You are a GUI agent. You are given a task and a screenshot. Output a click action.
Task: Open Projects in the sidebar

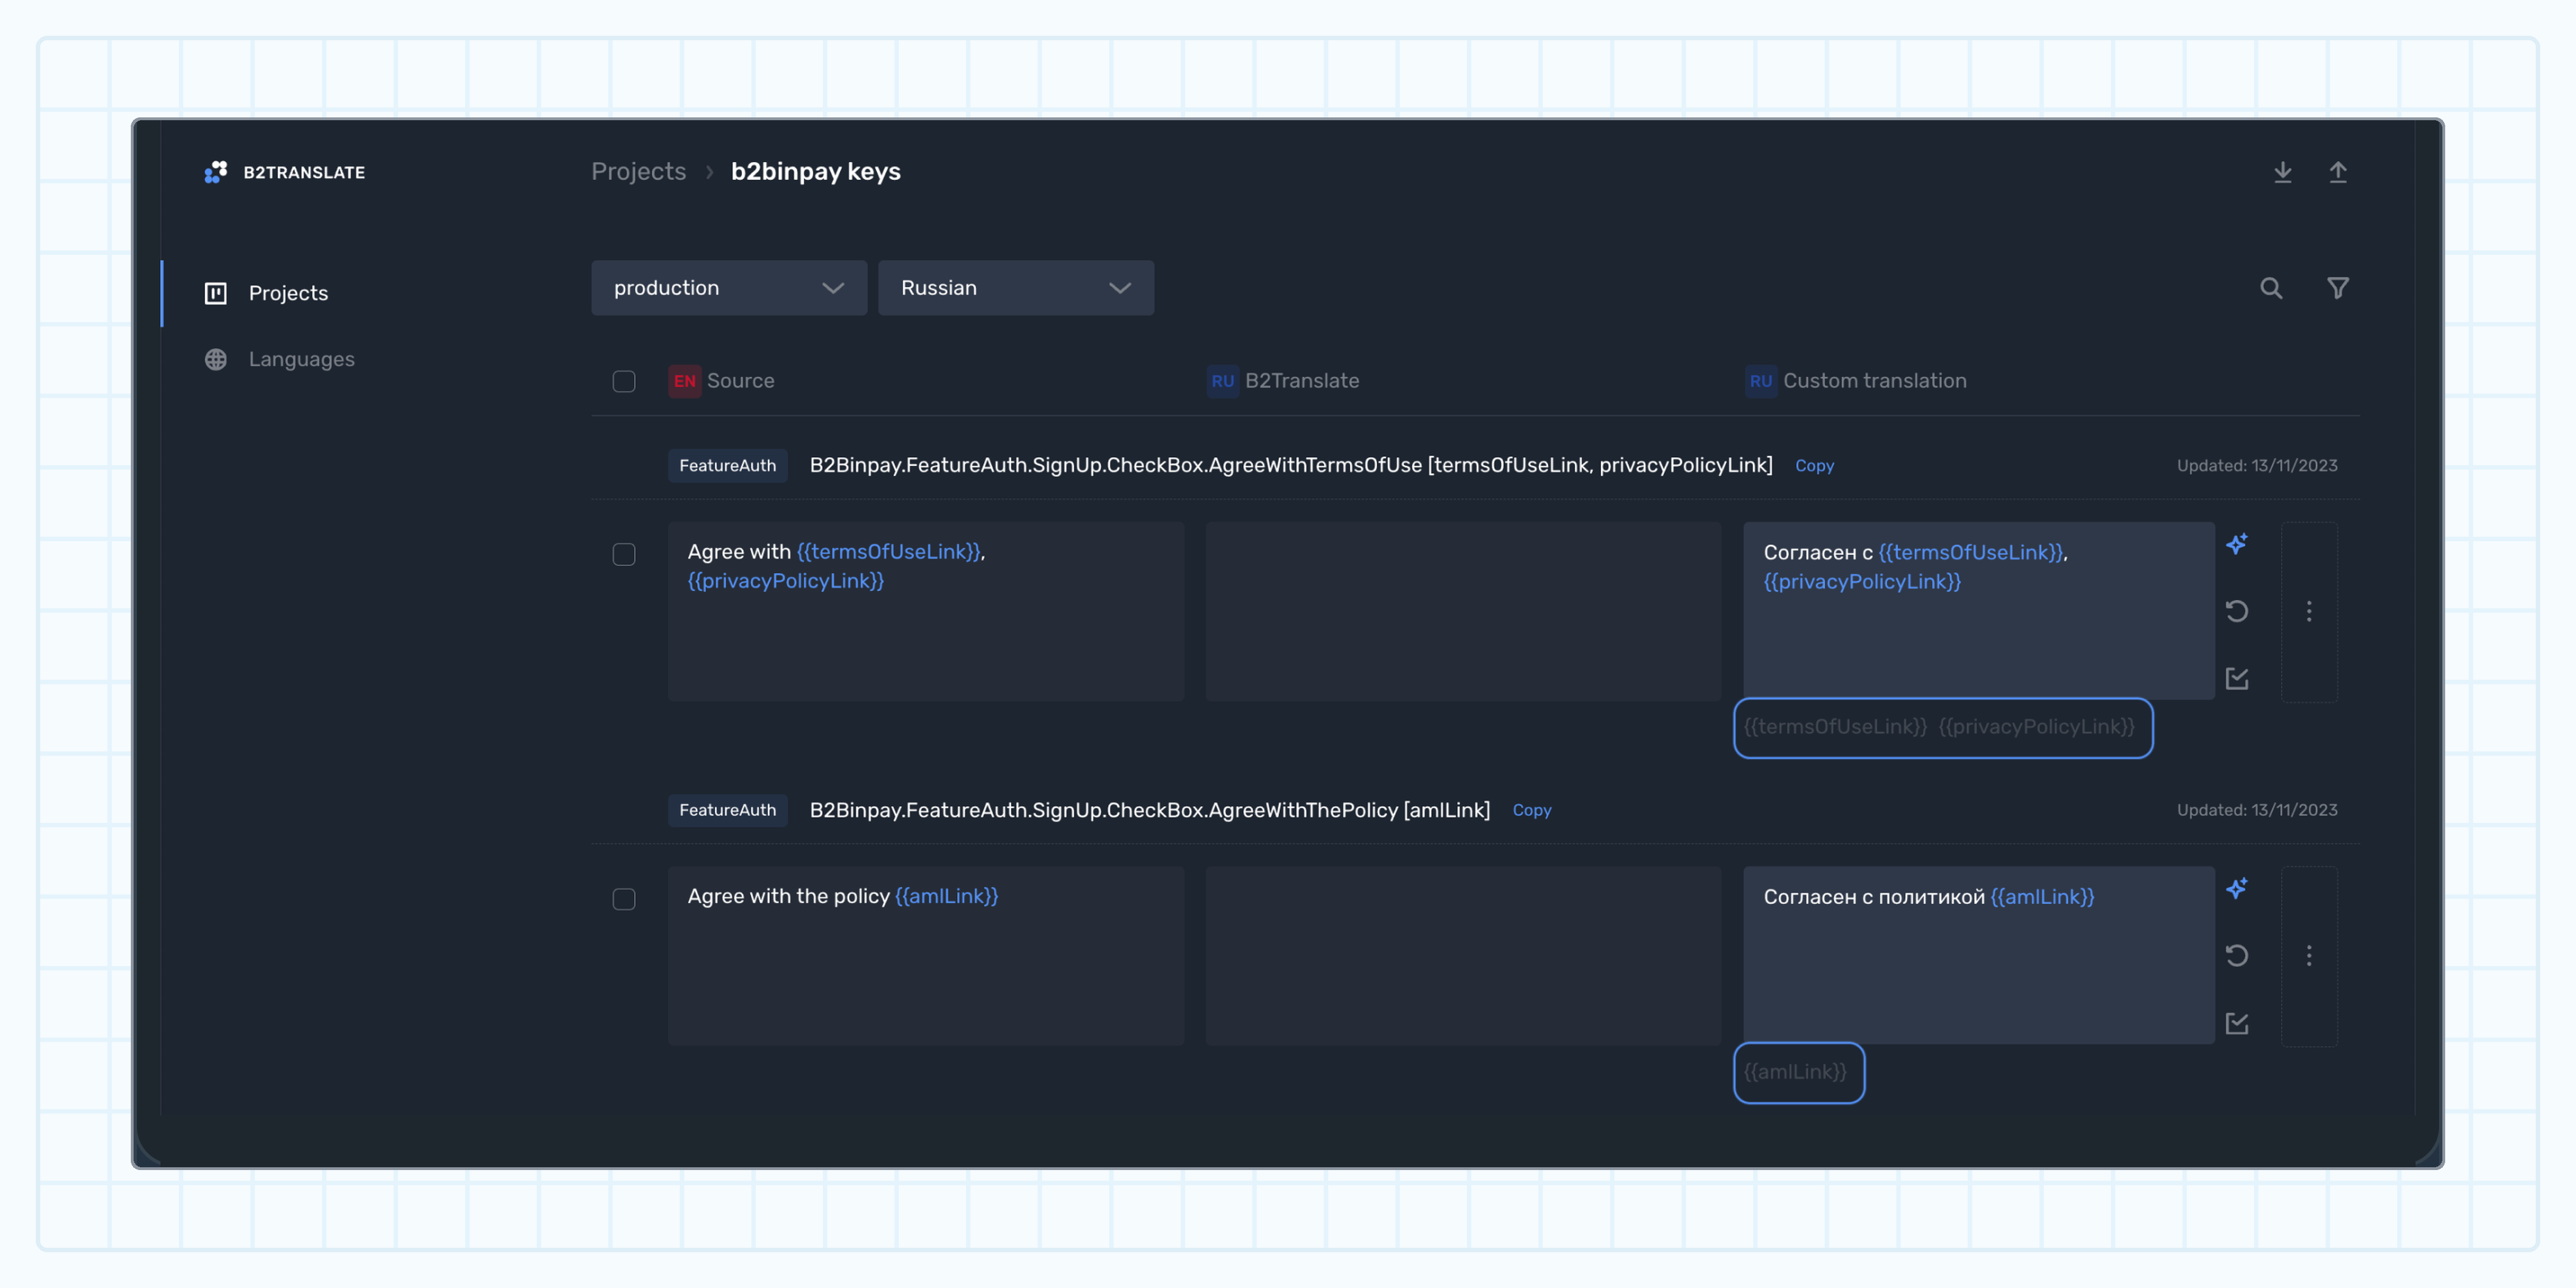(288, 293)
